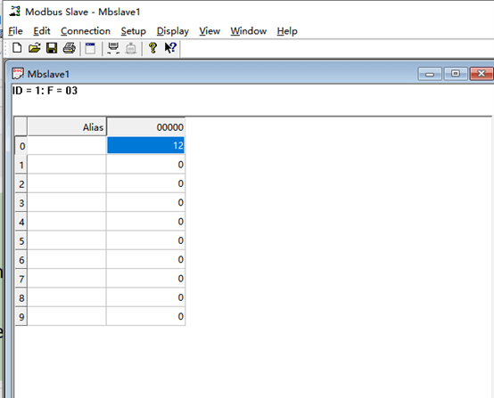Save with the floppy disk icon
This screenshot has width=494, height=398.
point(52,48)
